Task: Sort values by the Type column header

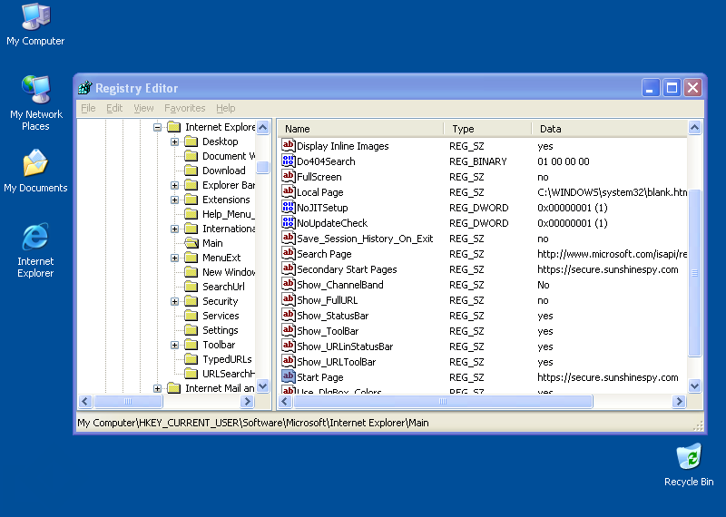Action: tap(488, 129)
